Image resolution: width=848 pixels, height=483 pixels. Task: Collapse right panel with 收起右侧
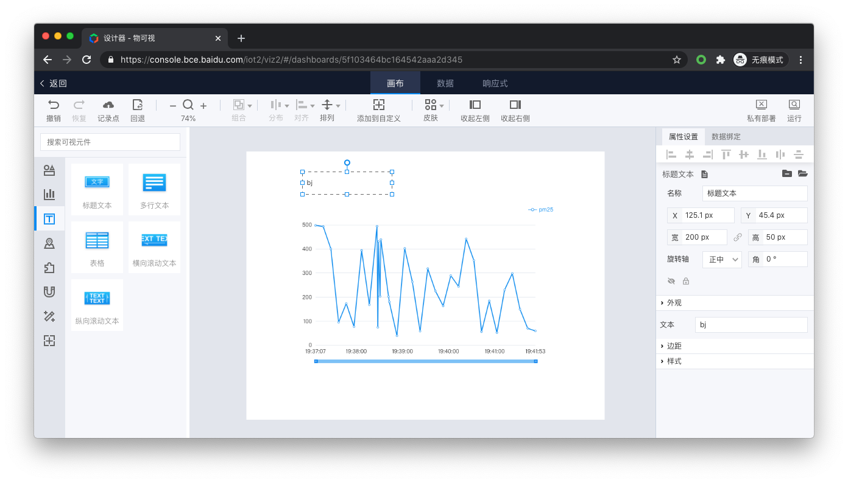[x=515, y=105]
